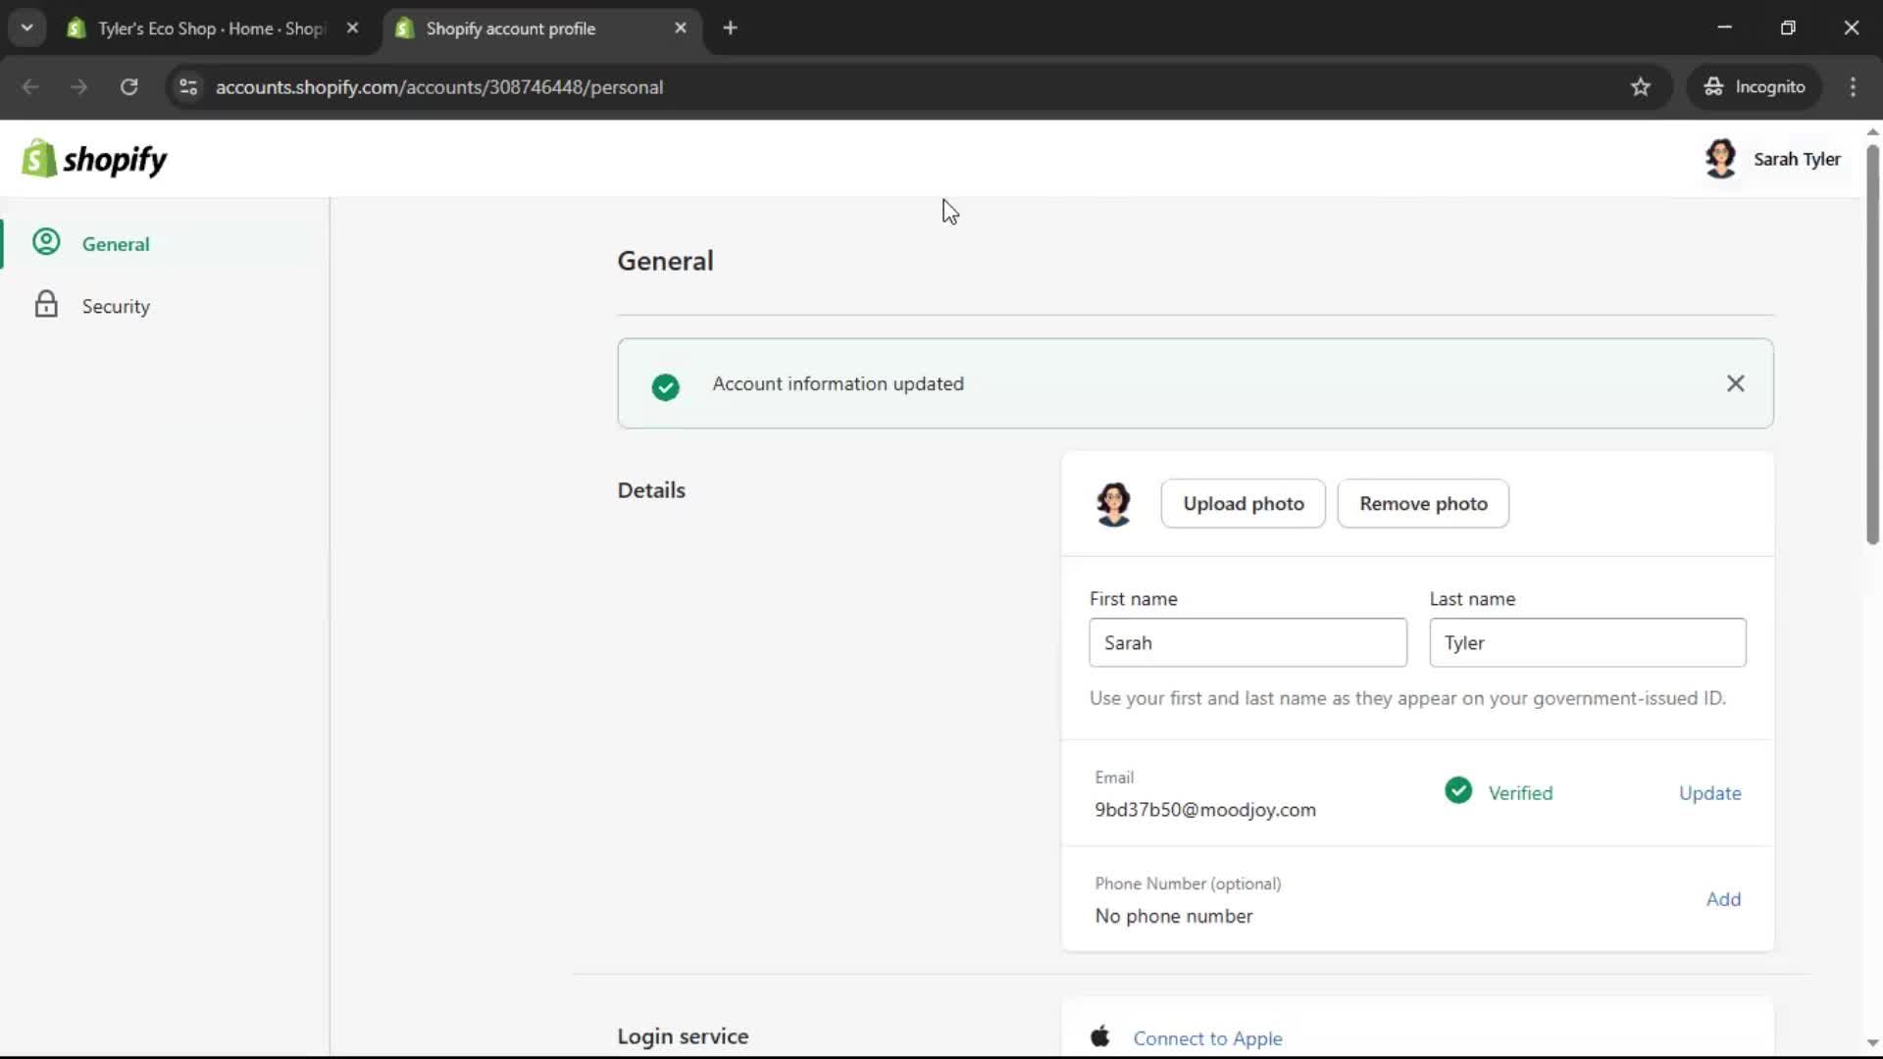
Task: Click Remove photo
Action: pos(1423,503)
